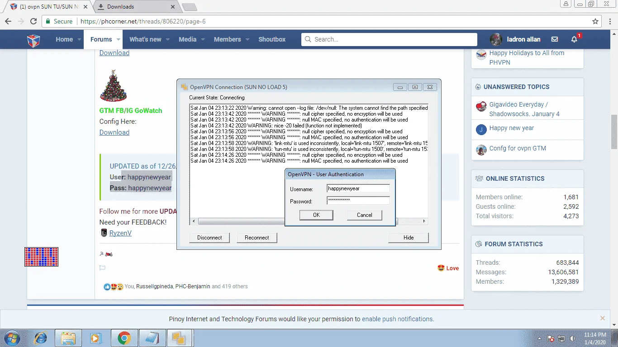Click the browser vertical scrollbar thumb
The height and width of the screenshot is (347, 618).
[x=614, y=131]
